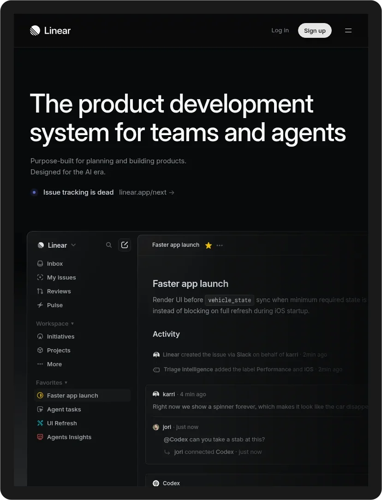
Task: Click the blue dot beside Issue tracking
Action: click(34, 192)
